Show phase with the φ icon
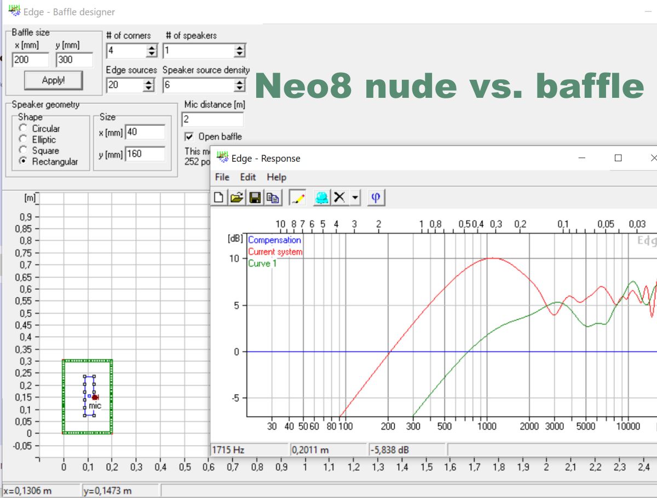657x498 pixels. pyautogui.click(x=376, y=197)
